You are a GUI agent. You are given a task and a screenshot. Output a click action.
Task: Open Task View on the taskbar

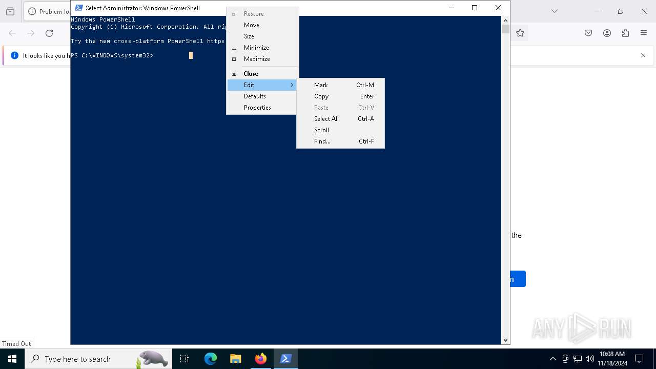pyautogui.click(x=184, y=359)
